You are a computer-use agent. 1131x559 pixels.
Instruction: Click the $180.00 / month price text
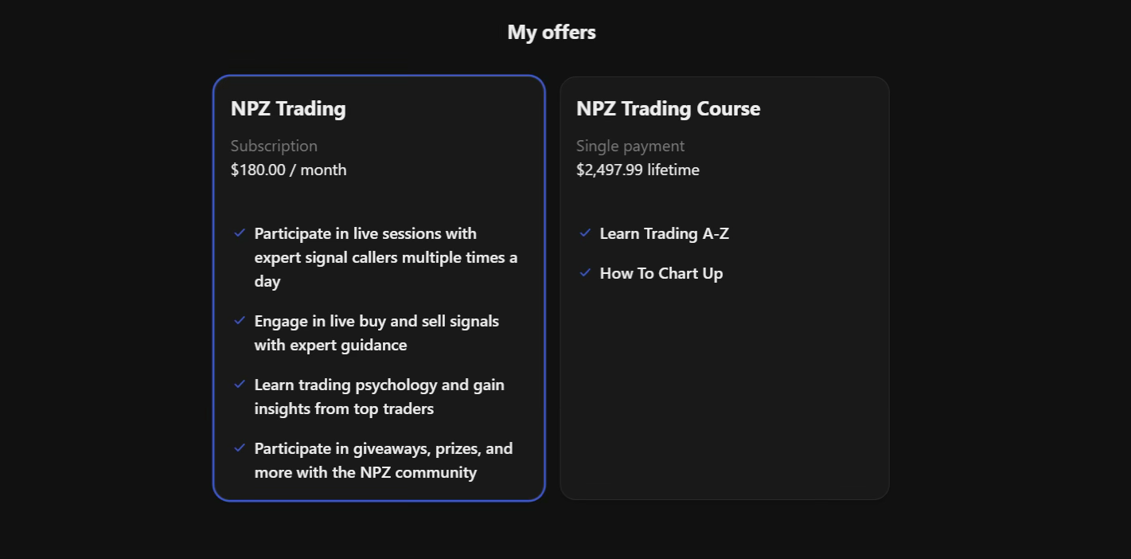(288, 170)
